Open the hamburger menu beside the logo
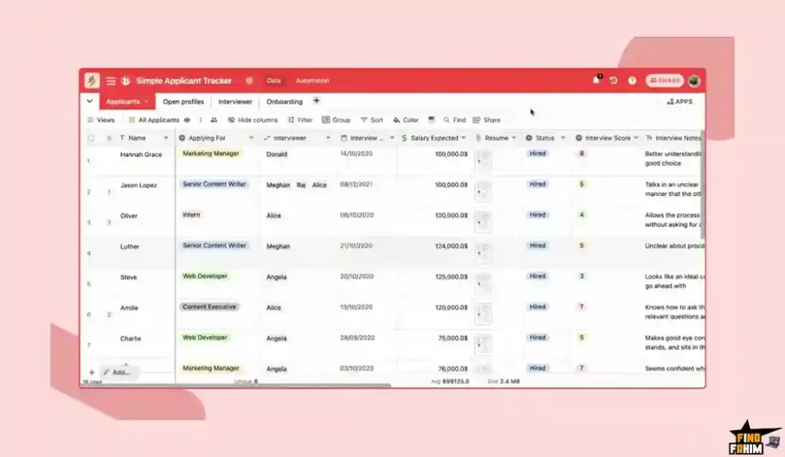This screenshot has height=457, width=785. (111, 80)
